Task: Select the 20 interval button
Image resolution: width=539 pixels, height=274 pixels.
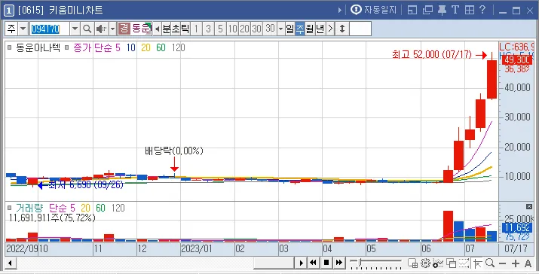Action: point(244,29)
